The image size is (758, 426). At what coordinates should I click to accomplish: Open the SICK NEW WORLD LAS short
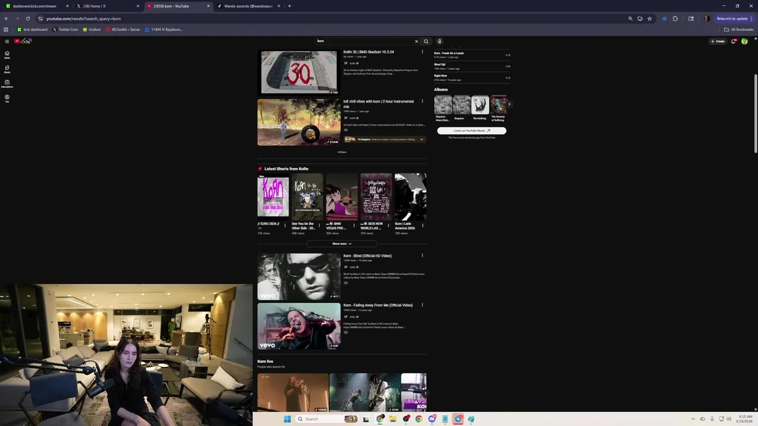point(376,197)
